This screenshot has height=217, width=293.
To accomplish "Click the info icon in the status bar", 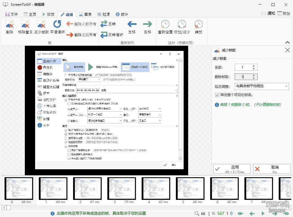I will [x=53, y=214].
